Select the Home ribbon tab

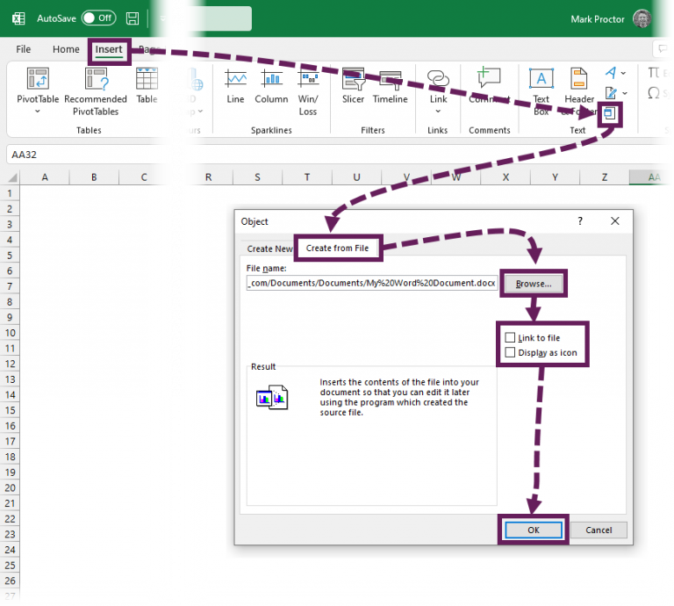(66, 50)
